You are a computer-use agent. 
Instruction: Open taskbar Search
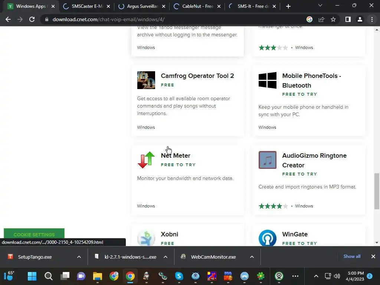49,276
